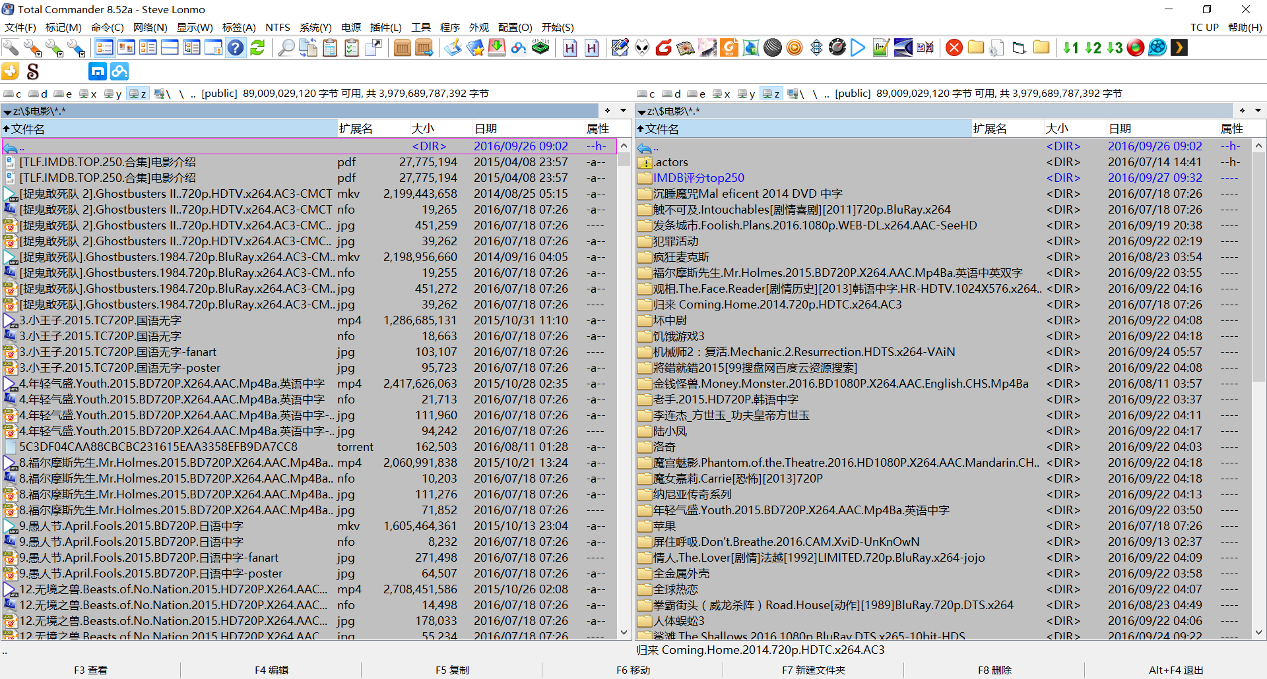Viewport: 1267px width, 679px height.
Task: Click the F4 编辑 button
Action: 271,670
